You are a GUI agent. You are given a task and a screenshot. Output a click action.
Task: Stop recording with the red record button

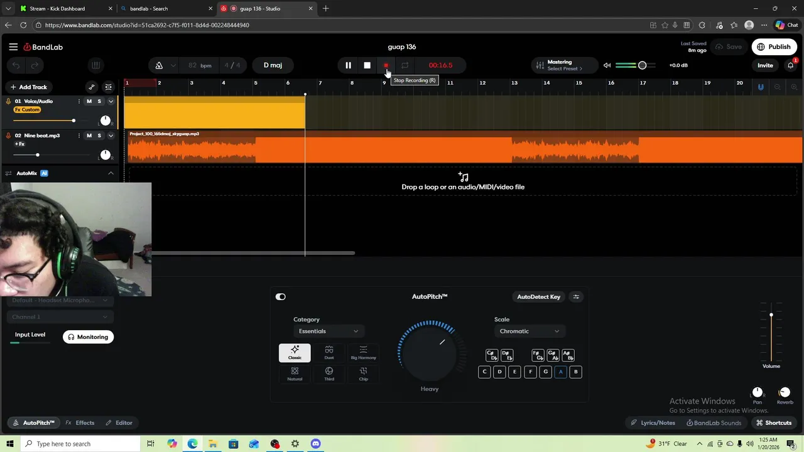(x=386, y=65)
